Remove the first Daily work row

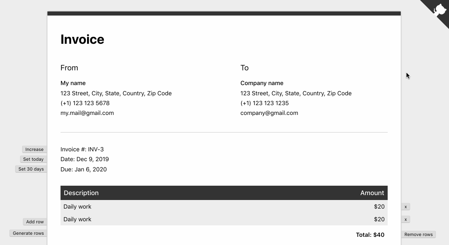point(406,207)
